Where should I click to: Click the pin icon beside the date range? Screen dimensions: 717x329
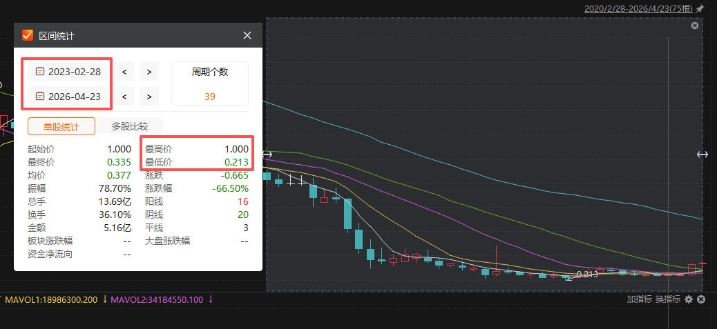[x=700, y=9]
